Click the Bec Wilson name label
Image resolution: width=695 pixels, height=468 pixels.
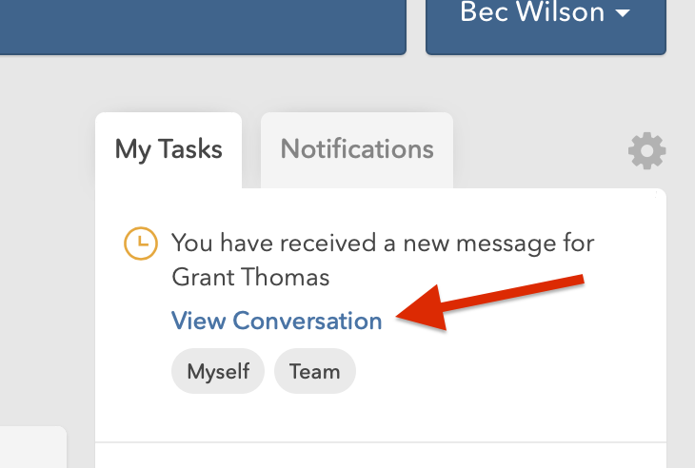tap(532, 11)
